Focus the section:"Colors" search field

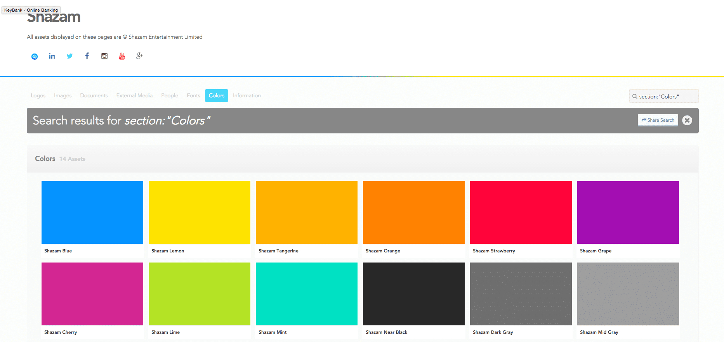664,96
